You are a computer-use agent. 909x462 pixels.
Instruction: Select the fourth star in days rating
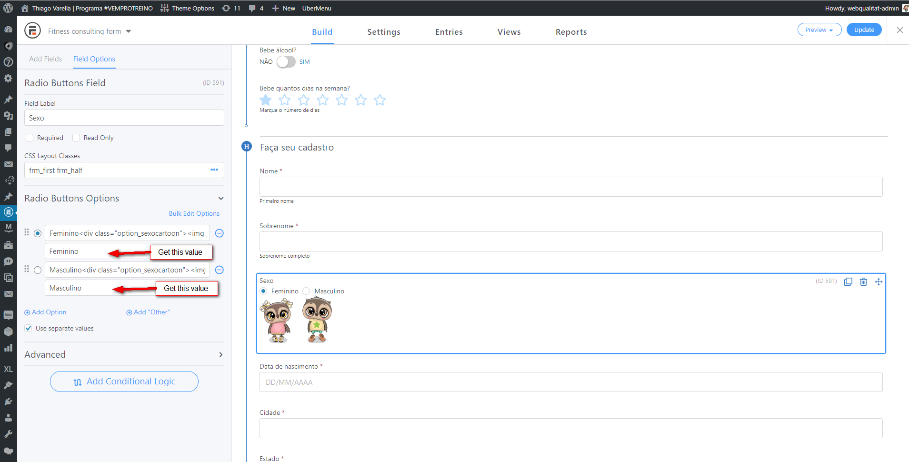pyautogui.click(x=323, y=100)
